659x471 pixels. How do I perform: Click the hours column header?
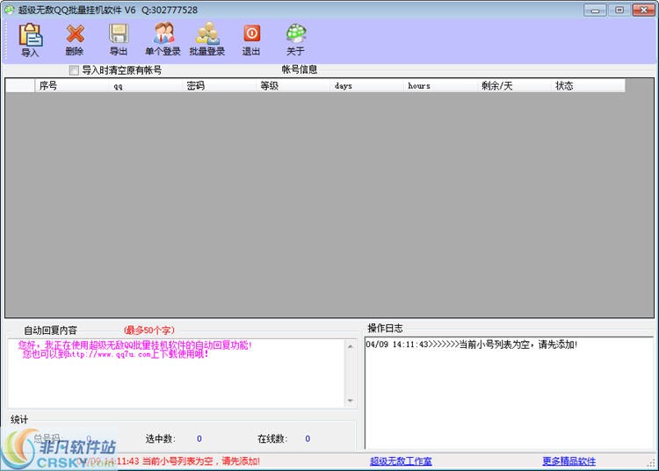point(440,86)
